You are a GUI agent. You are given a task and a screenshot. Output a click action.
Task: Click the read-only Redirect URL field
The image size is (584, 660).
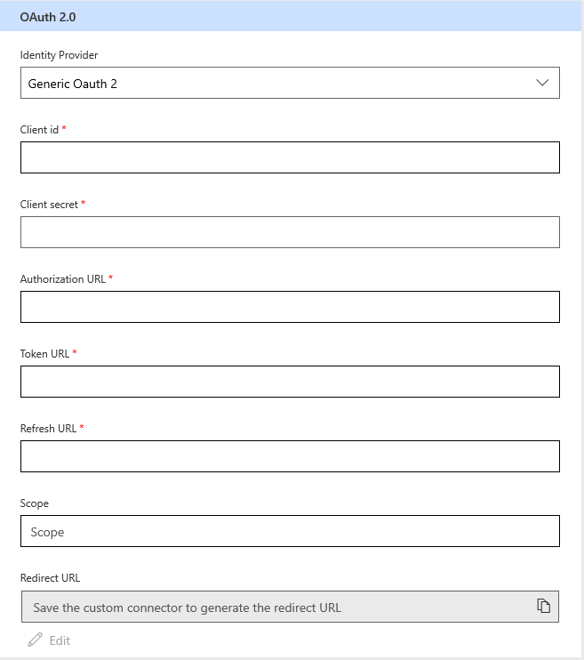267,608
